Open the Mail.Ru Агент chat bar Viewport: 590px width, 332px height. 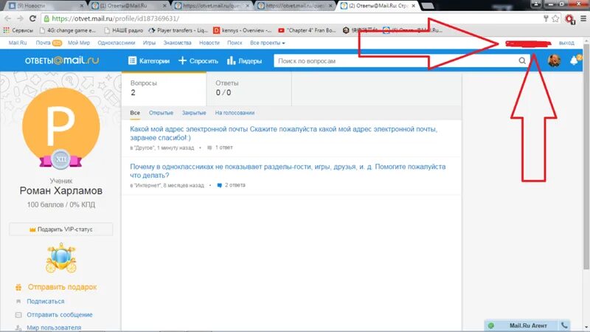click(527, 325)
